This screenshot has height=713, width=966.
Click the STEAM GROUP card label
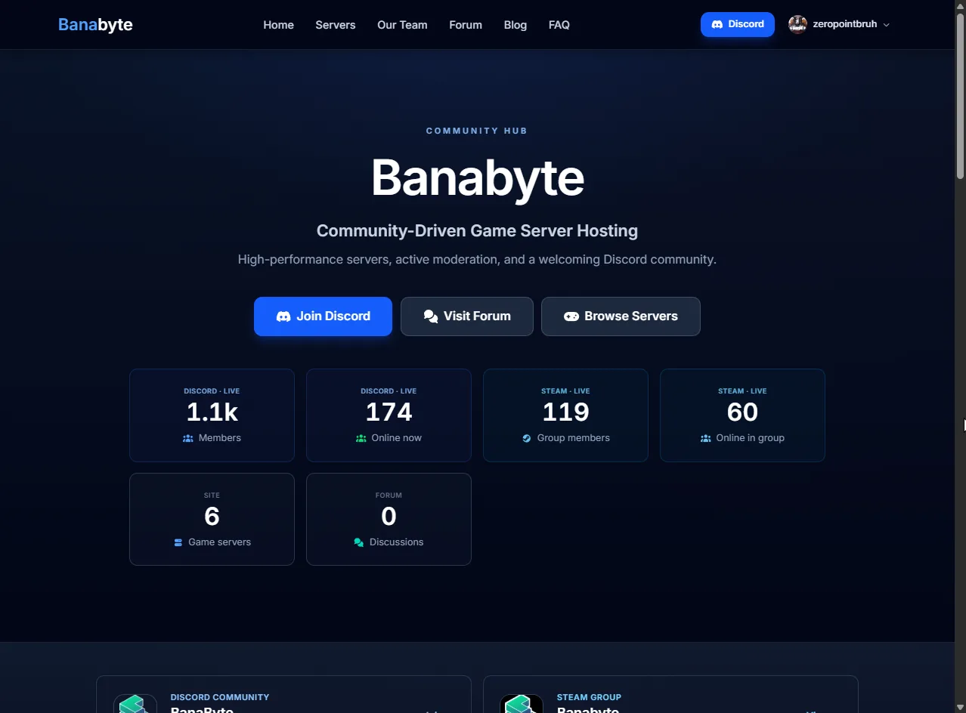point(589,697)
